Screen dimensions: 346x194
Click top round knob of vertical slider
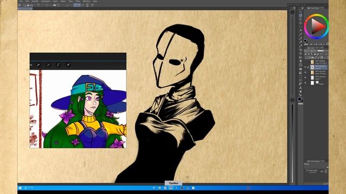click(292, 12)
